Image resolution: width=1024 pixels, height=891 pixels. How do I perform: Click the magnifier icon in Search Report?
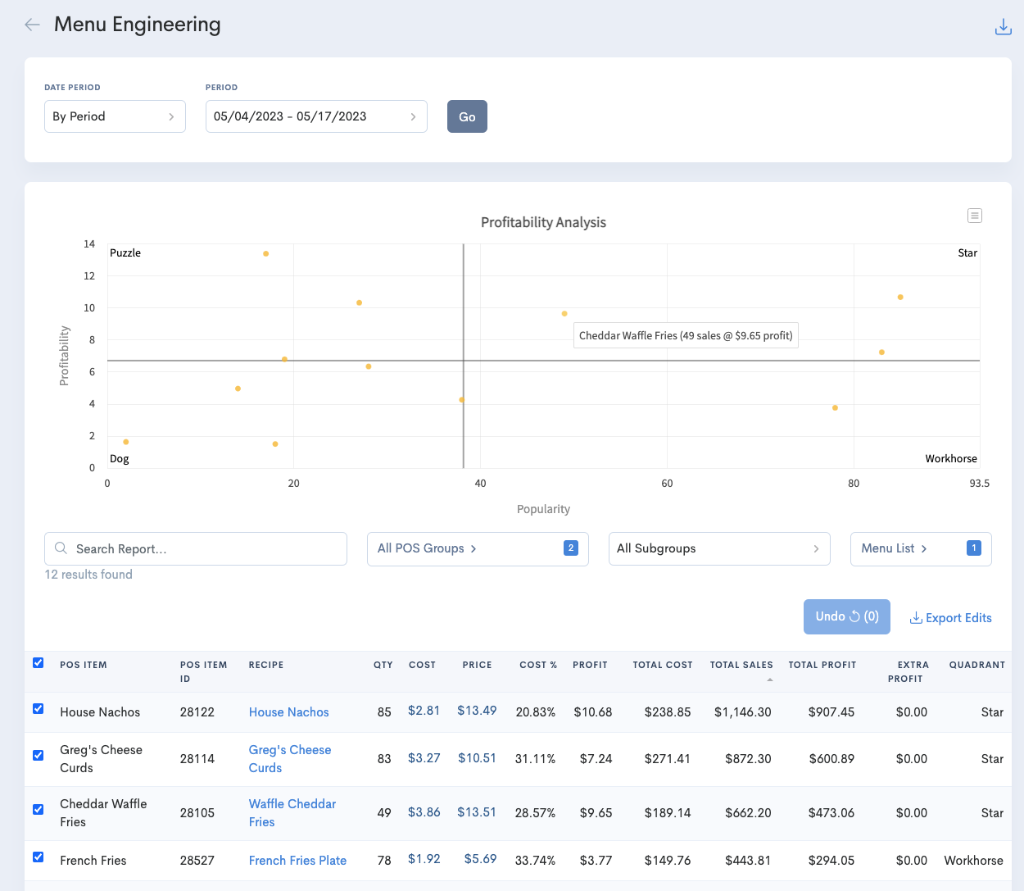click(x=61, y=548)
